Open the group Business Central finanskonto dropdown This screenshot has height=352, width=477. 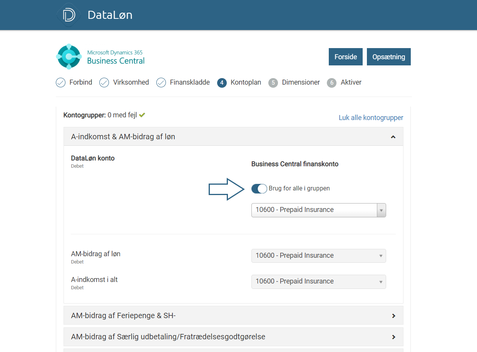pos(318,210)
